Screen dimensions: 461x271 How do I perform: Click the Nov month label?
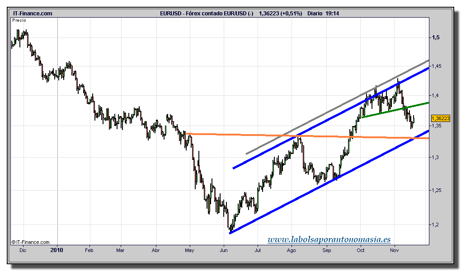coord(394,250)
